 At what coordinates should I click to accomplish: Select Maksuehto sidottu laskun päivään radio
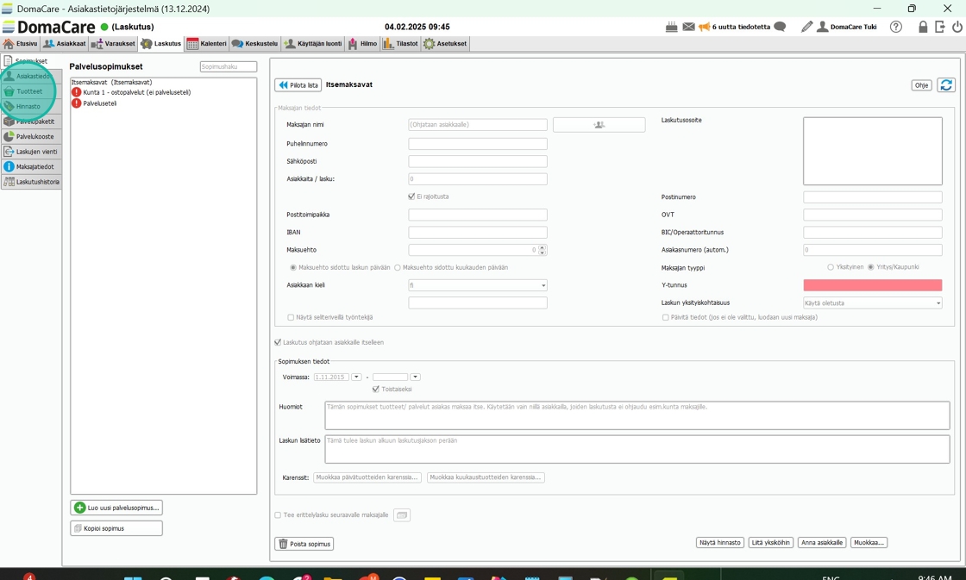point(293,268)
